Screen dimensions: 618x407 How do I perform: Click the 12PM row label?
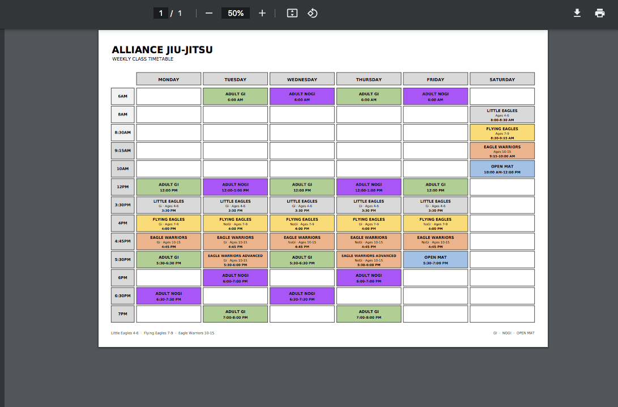122,187
